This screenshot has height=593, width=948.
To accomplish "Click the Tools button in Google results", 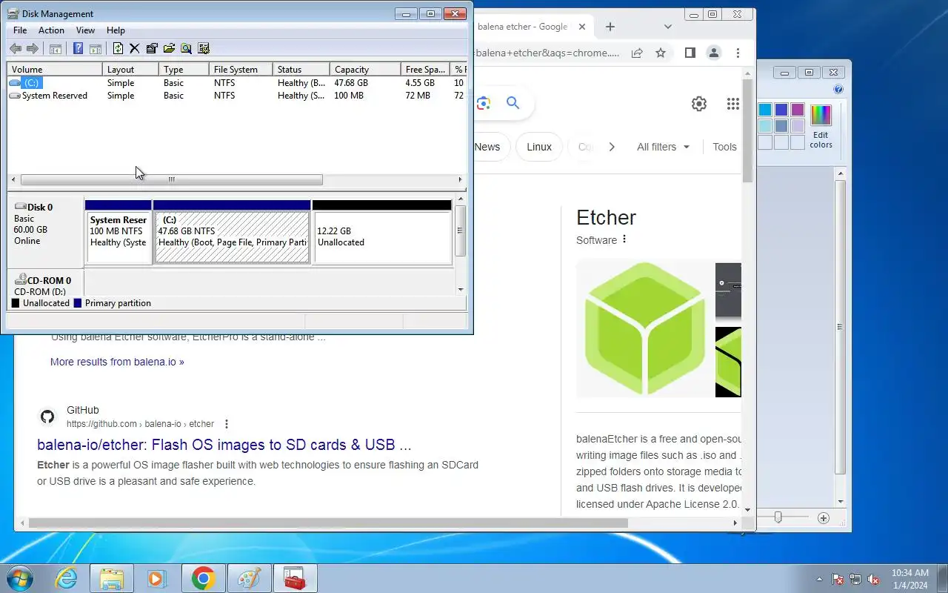I will pos(724,147).
